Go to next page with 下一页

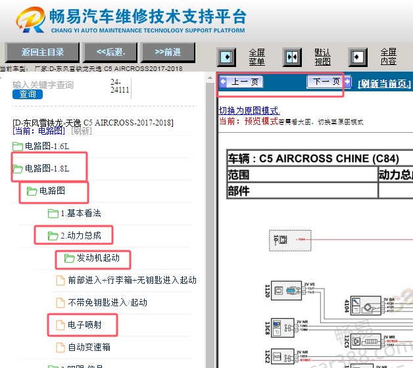click(x=329, y=81)
